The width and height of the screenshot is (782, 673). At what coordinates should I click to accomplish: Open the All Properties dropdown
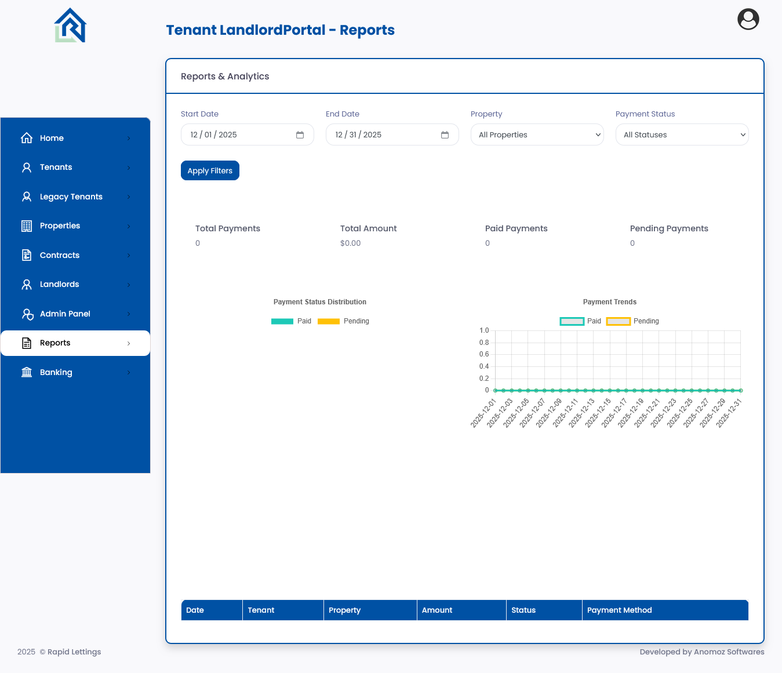[x=537, y=134]
